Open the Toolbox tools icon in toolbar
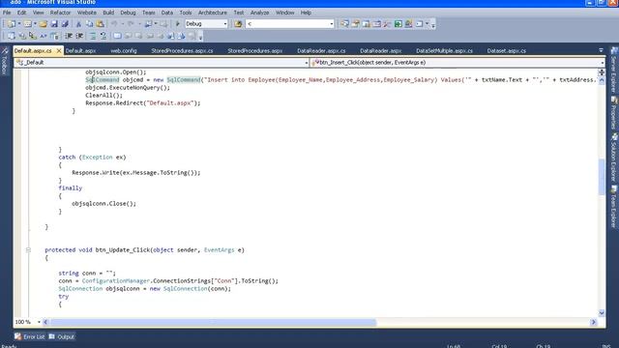This screenshot has height=348, width=619. 387,24
